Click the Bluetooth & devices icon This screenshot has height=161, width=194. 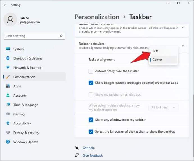point(8,58)
